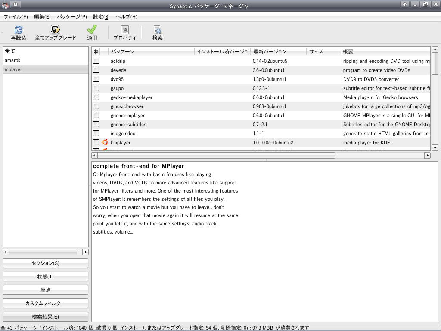Click package list horizontal scroll right arrow
The height and width of the screenshot is (331, 441).
point(428,155)
